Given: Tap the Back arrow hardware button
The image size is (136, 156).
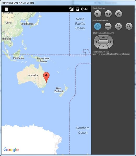Looking at the screenshot, I should 119,26.
